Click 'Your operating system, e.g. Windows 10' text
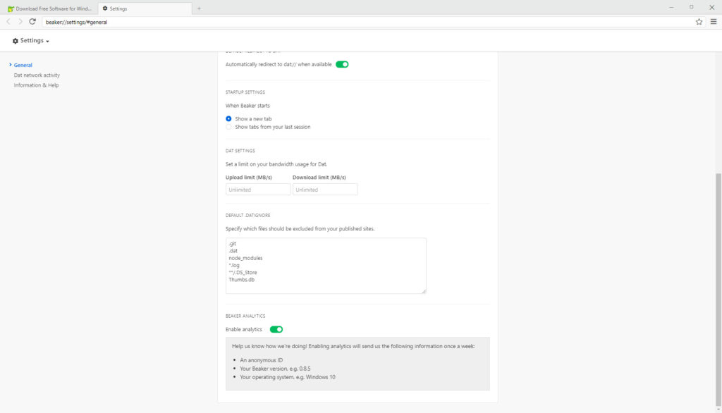The height and width of the screenshot is (413, 722). pyautogui.click(x=288, y=377)
